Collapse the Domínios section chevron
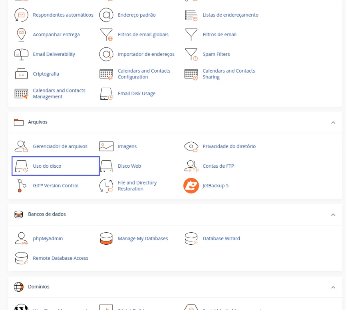The image size is (346, 310). [333, 287]
